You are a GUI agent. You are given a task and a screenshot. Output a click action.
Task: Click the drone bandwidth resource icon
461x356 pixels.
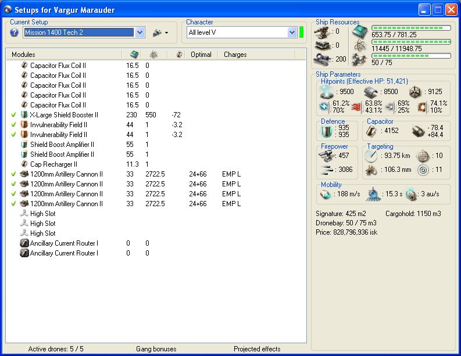pos(360,59)
